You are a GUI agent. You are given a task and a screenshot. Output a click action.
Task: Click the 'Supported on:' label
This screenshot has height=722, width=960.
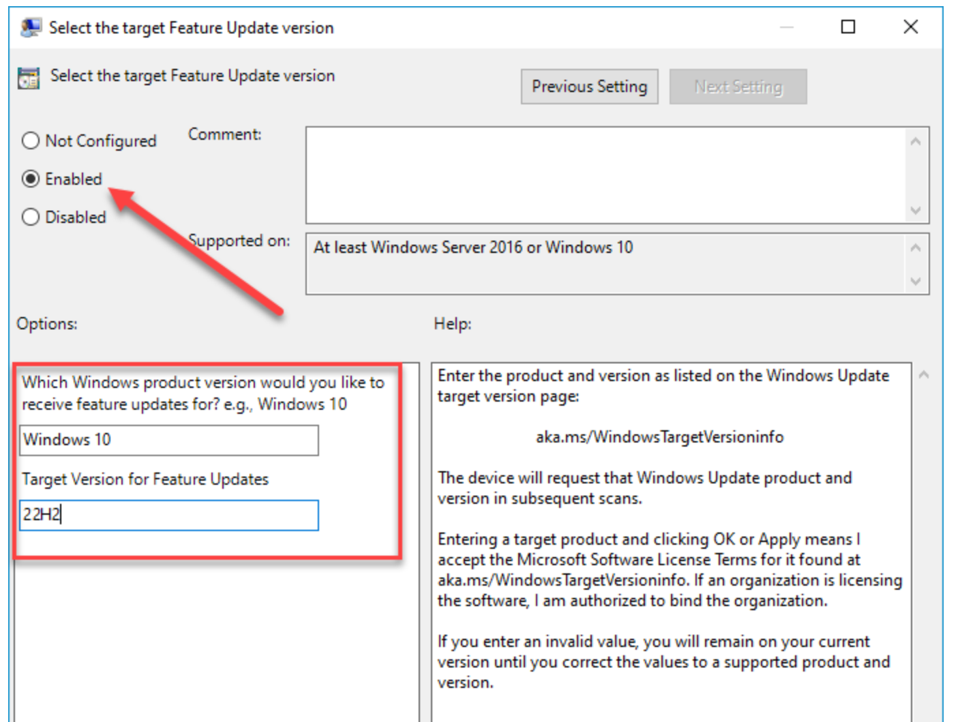point(239,241)
